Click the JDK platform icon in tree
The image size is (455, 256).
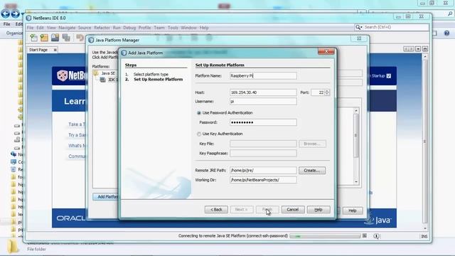(102, 80)
